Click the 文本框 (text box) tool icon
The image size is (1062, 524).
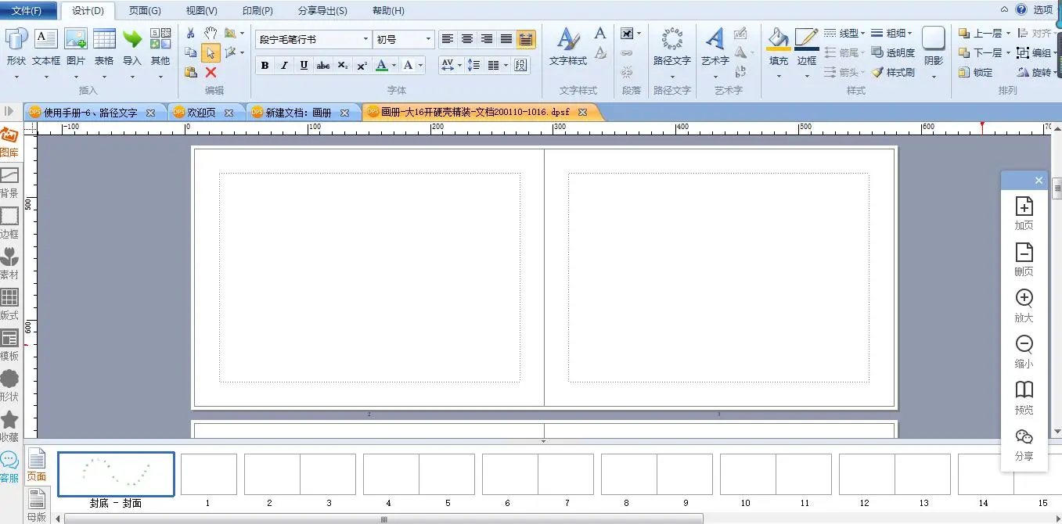coord(46,39)
